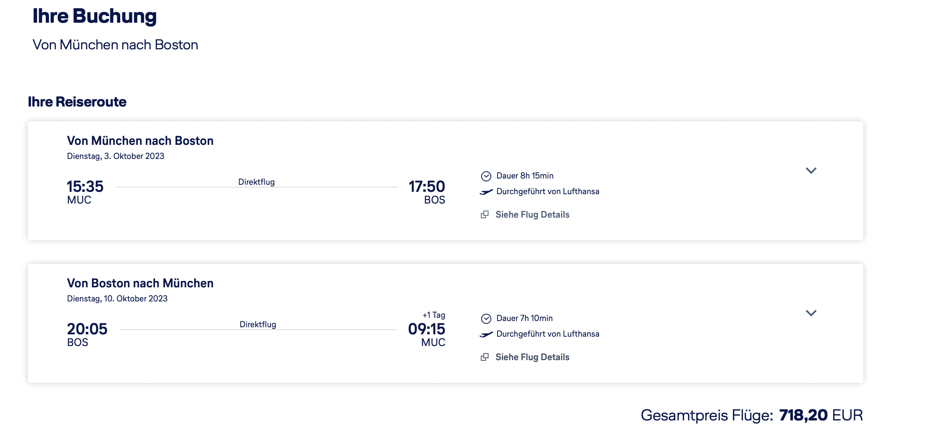The image size is (949, 440).
Task: Click the external-link icon for Boston–Munich flight details
Action: [485, 357]
